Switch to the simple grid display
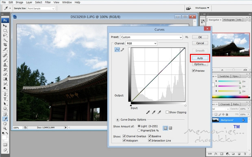252x157 pixels. click(165, 128)
